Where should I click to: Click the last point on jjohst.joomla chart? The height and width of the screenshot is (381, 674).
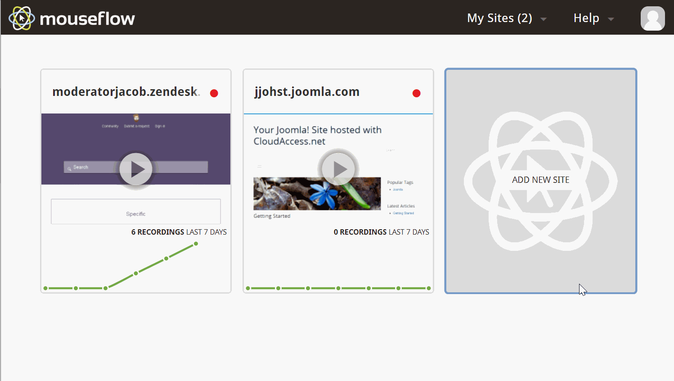pyautogui.click(x=429, y=288)
